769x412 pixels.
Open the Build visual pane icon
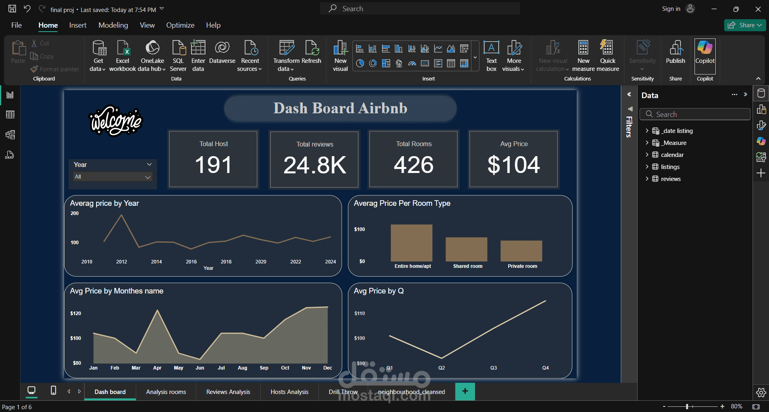pos(761,109)
